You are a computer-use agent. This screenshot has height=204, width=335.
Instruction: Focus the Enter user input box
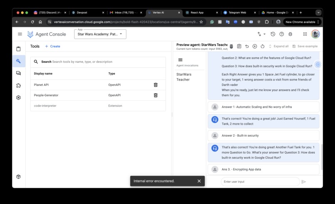[x=260, y=182]
